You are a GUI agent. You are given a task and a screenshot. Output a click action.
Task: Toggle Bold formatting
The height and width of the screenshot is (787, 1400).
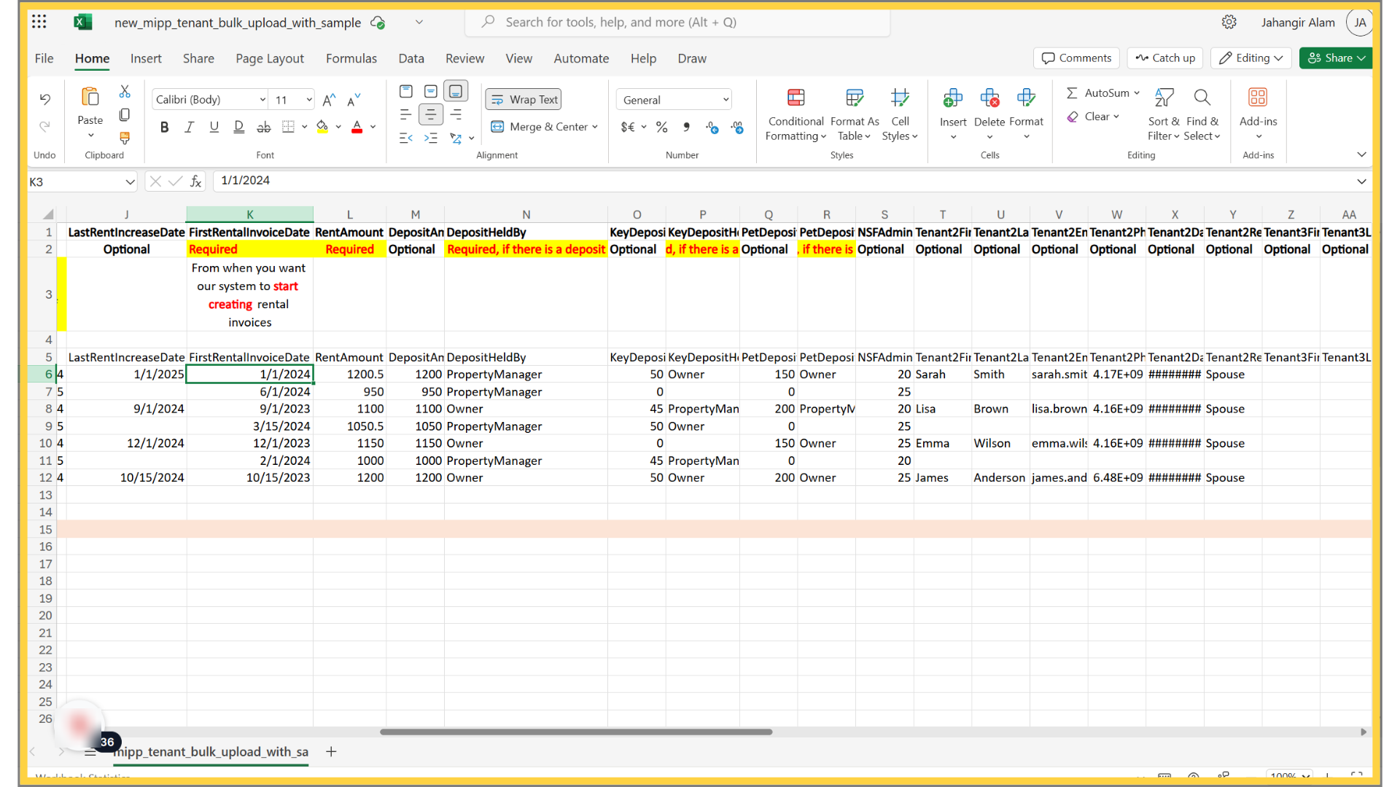(x=164, y=127)
